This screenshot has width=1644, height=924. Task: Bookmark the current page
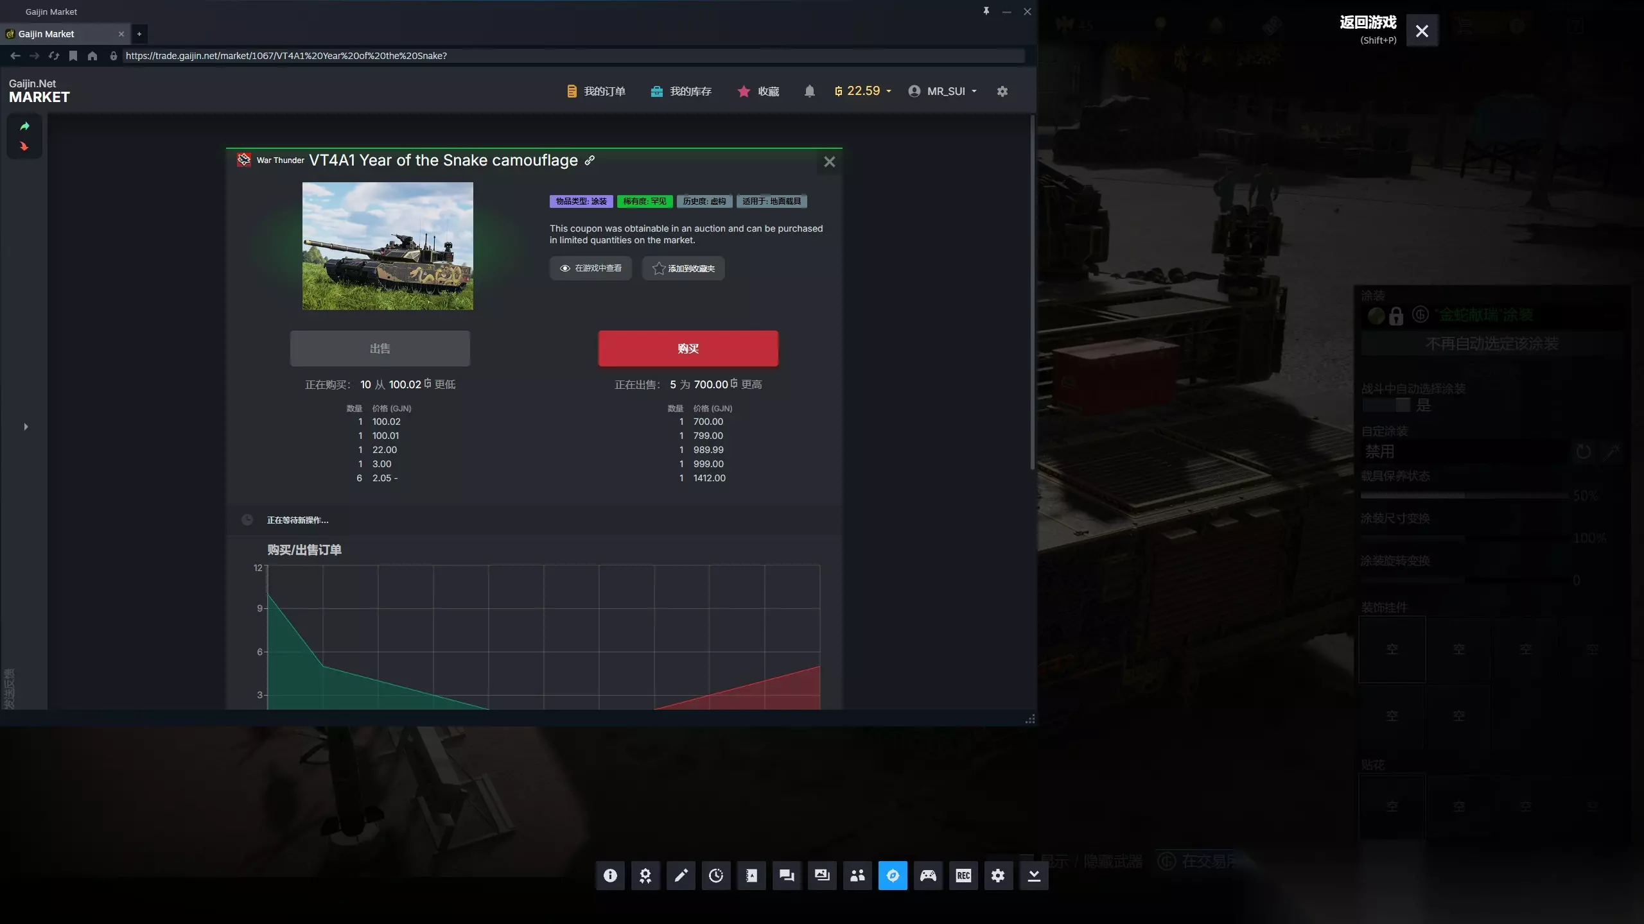73,56
